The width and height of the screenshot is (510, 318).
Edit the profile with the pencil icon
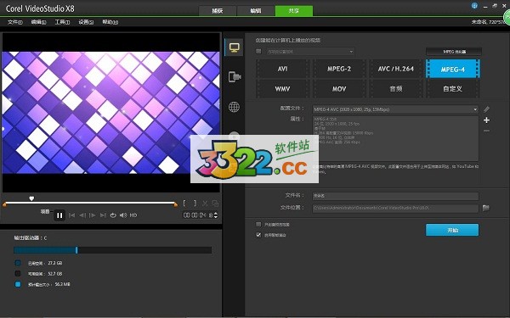pyautogui.click(x=486, y=109)
